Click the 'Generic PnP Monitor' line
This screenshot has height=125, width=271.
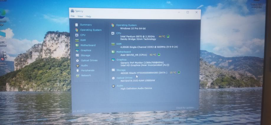coord(142,63)
